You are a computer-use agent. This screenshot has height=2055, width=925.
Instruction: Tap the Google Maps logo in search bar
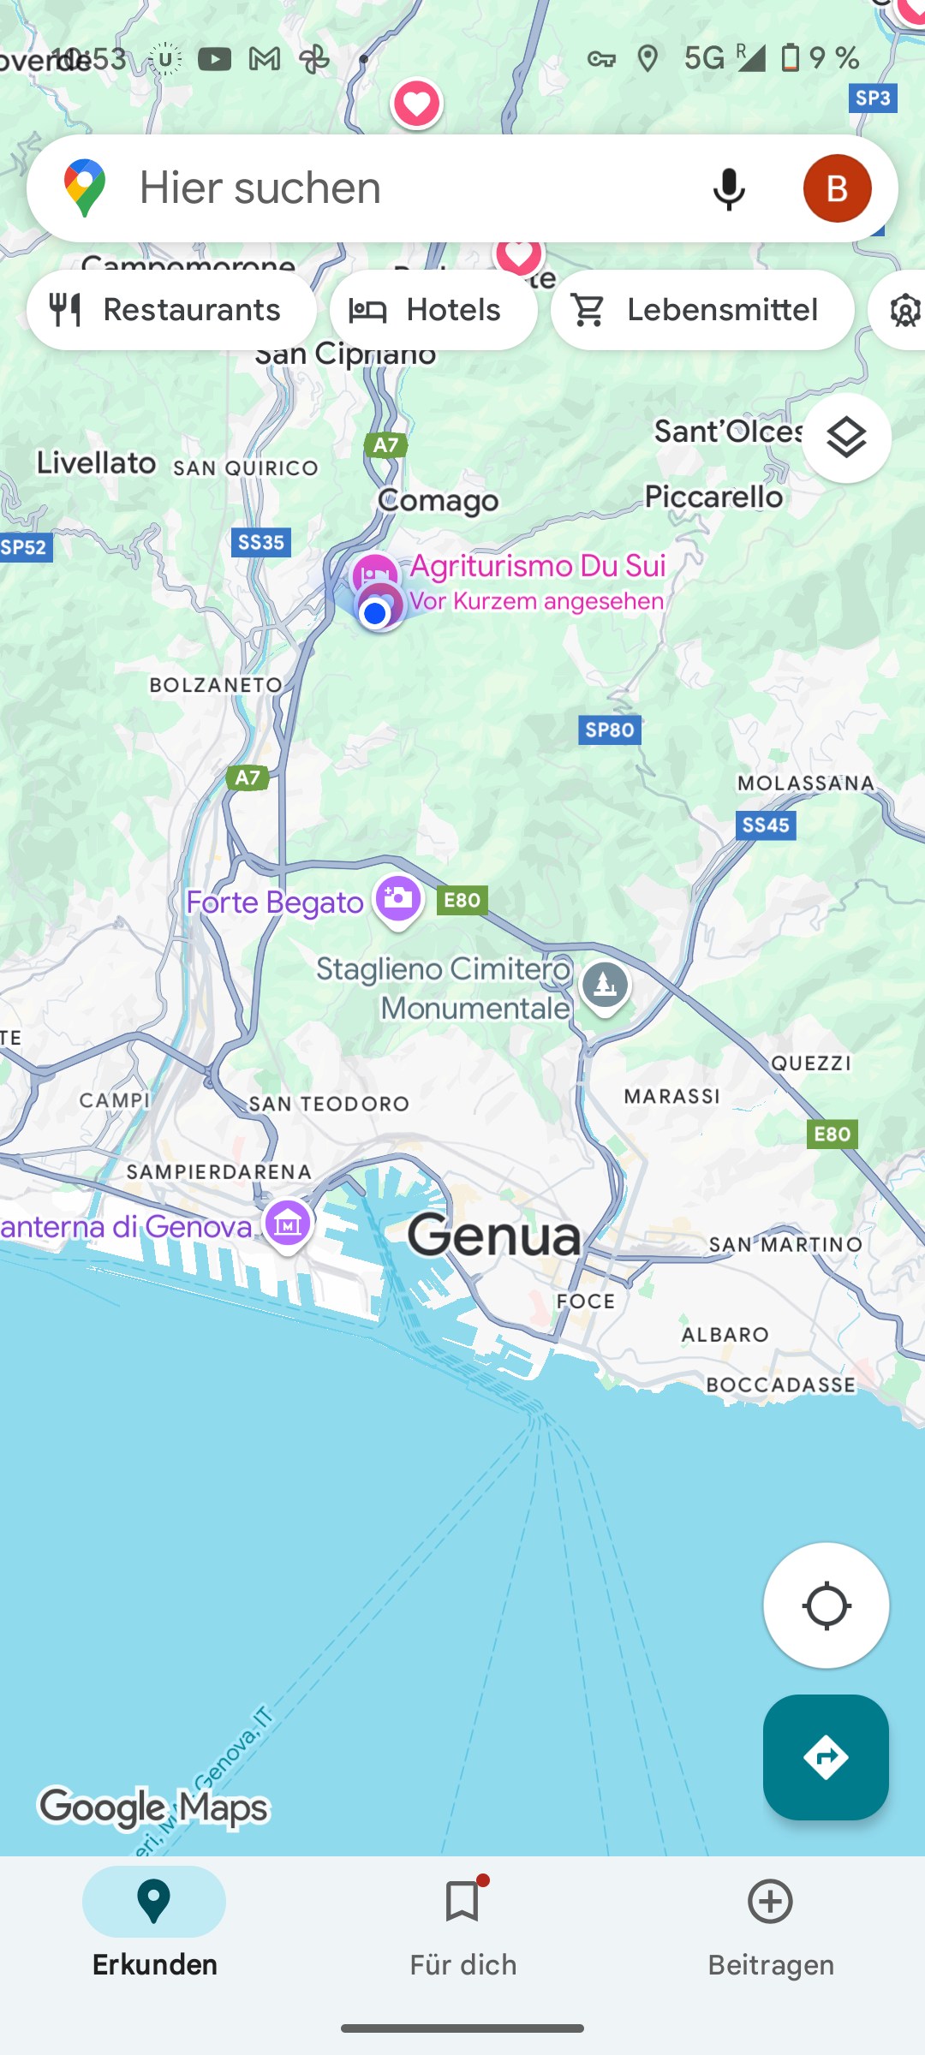point(85,188)
